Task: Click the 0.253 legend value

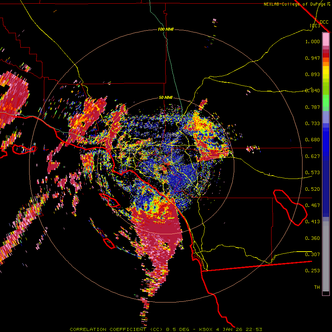Action: (x=312, y=271)
